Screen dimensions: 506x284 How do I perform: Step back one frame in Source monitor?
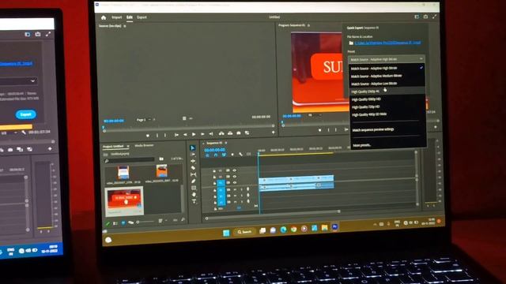click(x=185, y=134)
